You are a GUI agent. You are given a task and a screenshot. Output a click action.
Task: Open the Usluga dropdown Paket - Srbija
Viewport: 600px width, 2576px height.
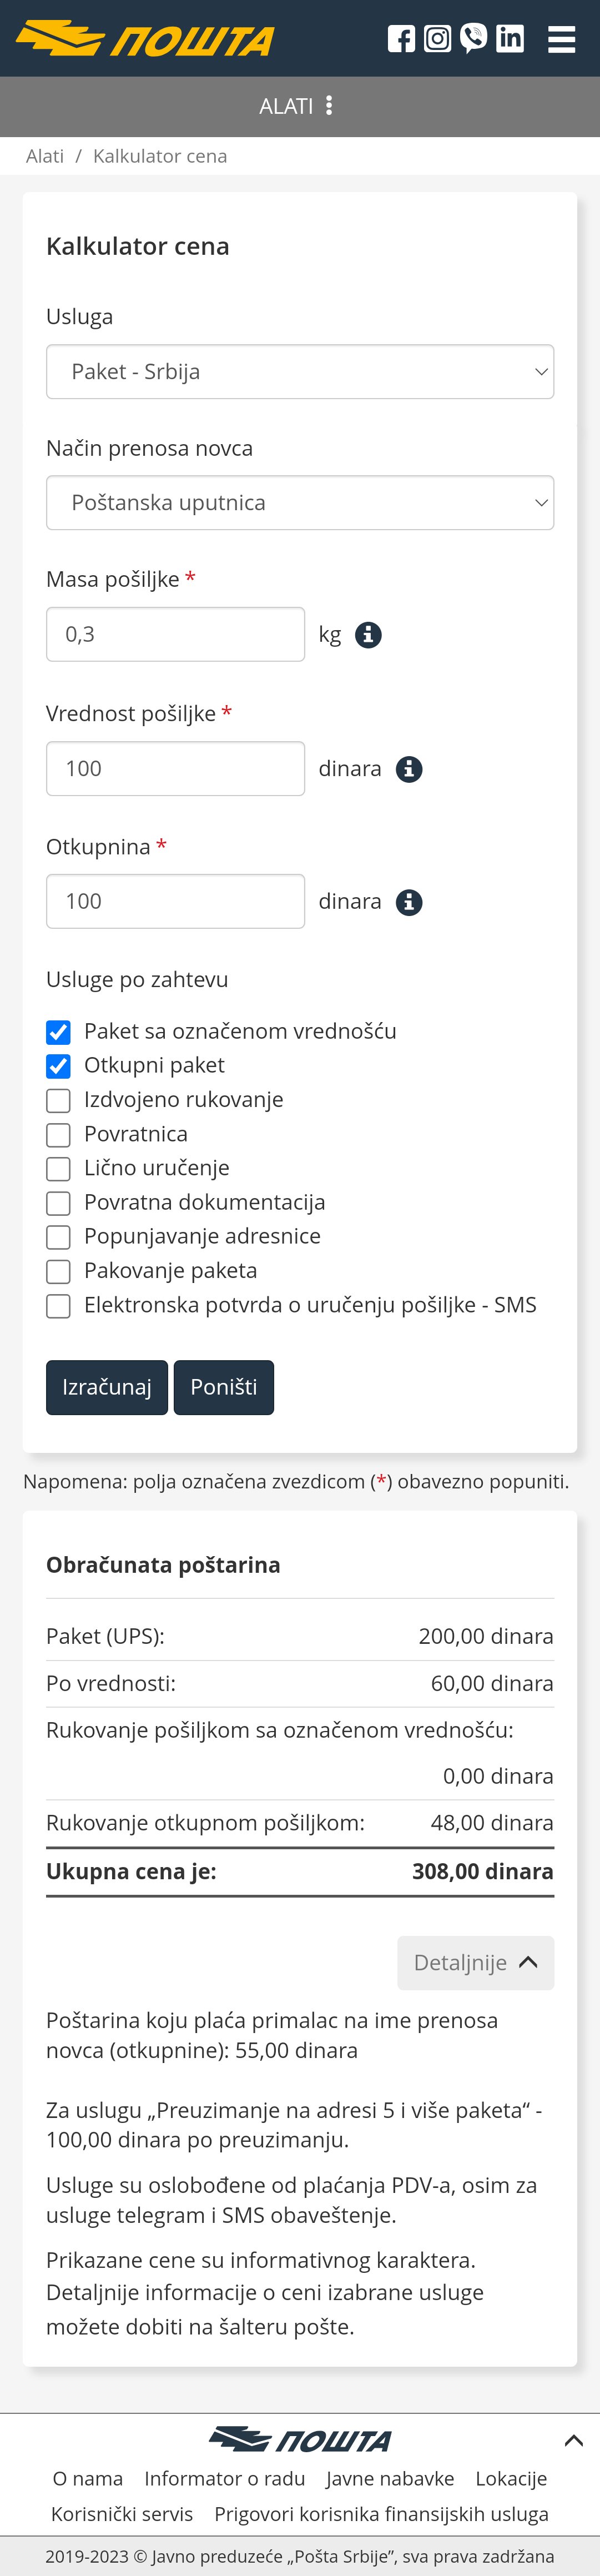[300, 372]
